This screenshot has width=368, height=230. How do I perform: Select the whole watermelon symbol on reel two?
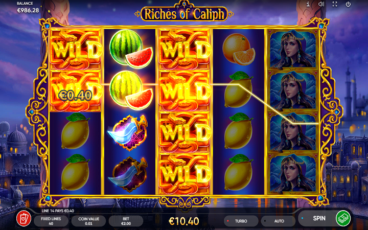click(131, 49)
